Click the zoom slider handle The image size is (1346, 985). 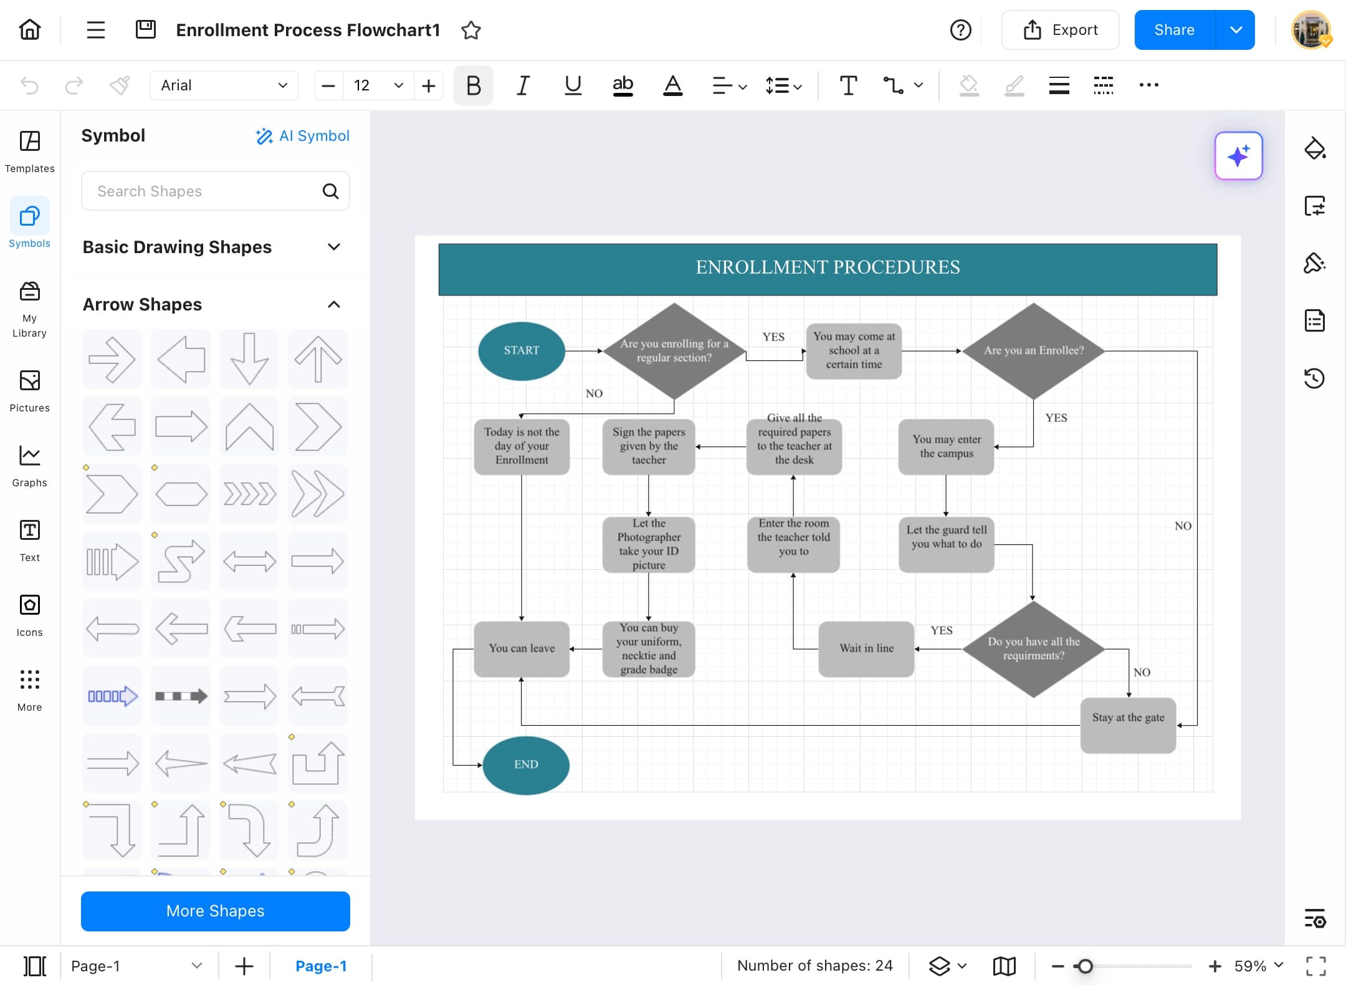[1085, 966]
